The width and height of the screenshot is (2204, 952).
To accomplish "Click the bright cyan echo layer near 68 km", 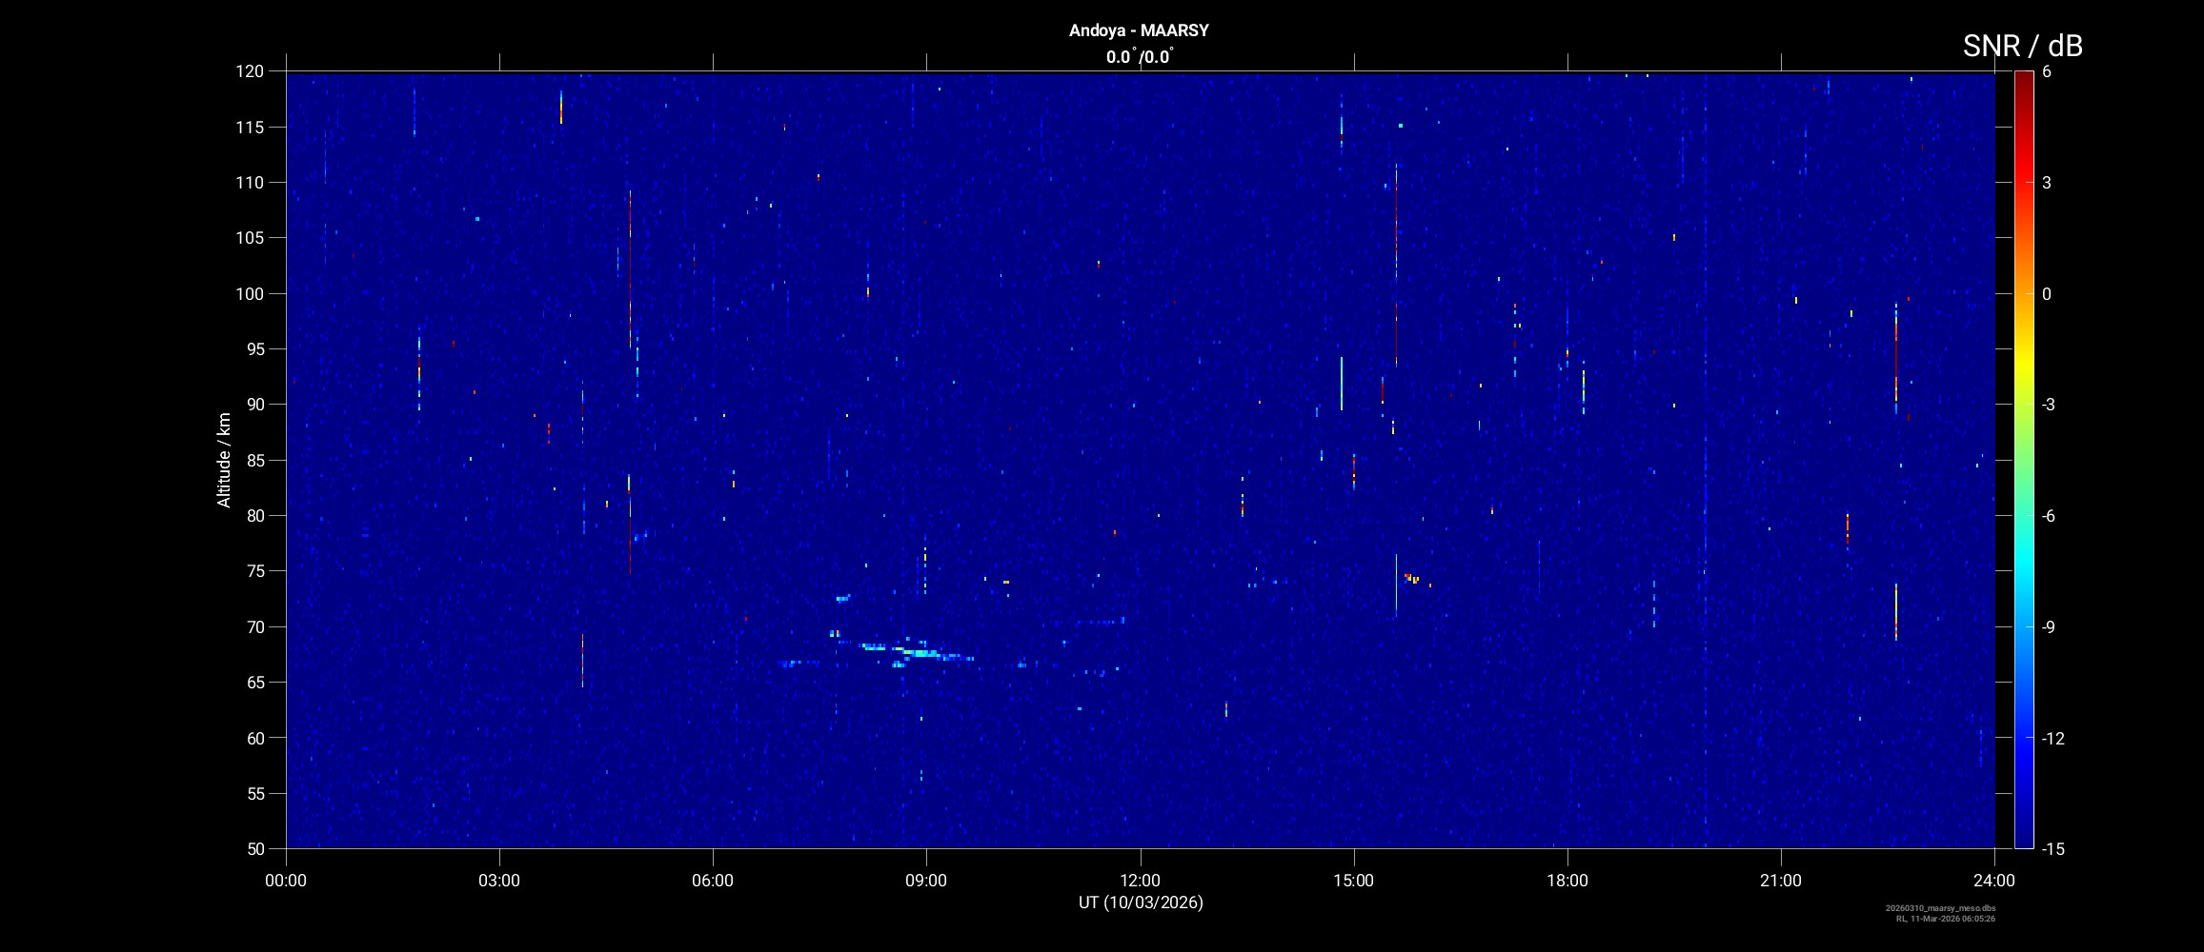I will click(x=915, y=652).
